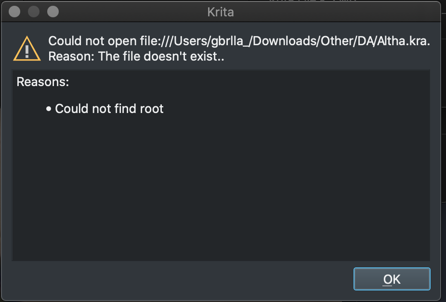Select the 'Could not find root' entry

click(109, 109)
